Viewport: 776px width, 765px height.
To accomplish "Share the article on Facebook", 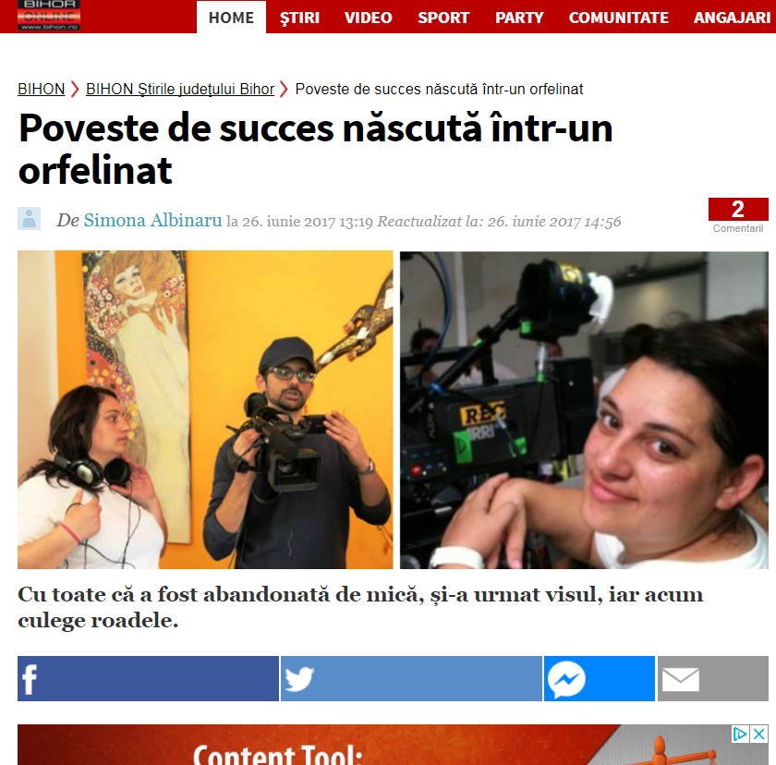I will pos(148,678).
